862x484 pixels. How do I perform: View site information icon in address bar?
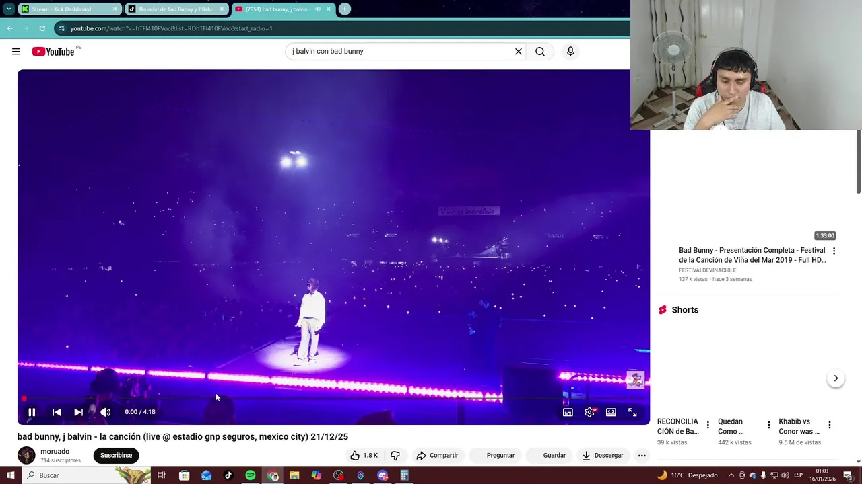pos(61,28)
